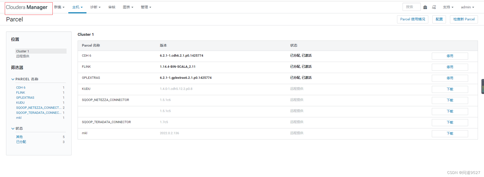Deactivate the FLINK parcel with 停用

pos(450,67)
